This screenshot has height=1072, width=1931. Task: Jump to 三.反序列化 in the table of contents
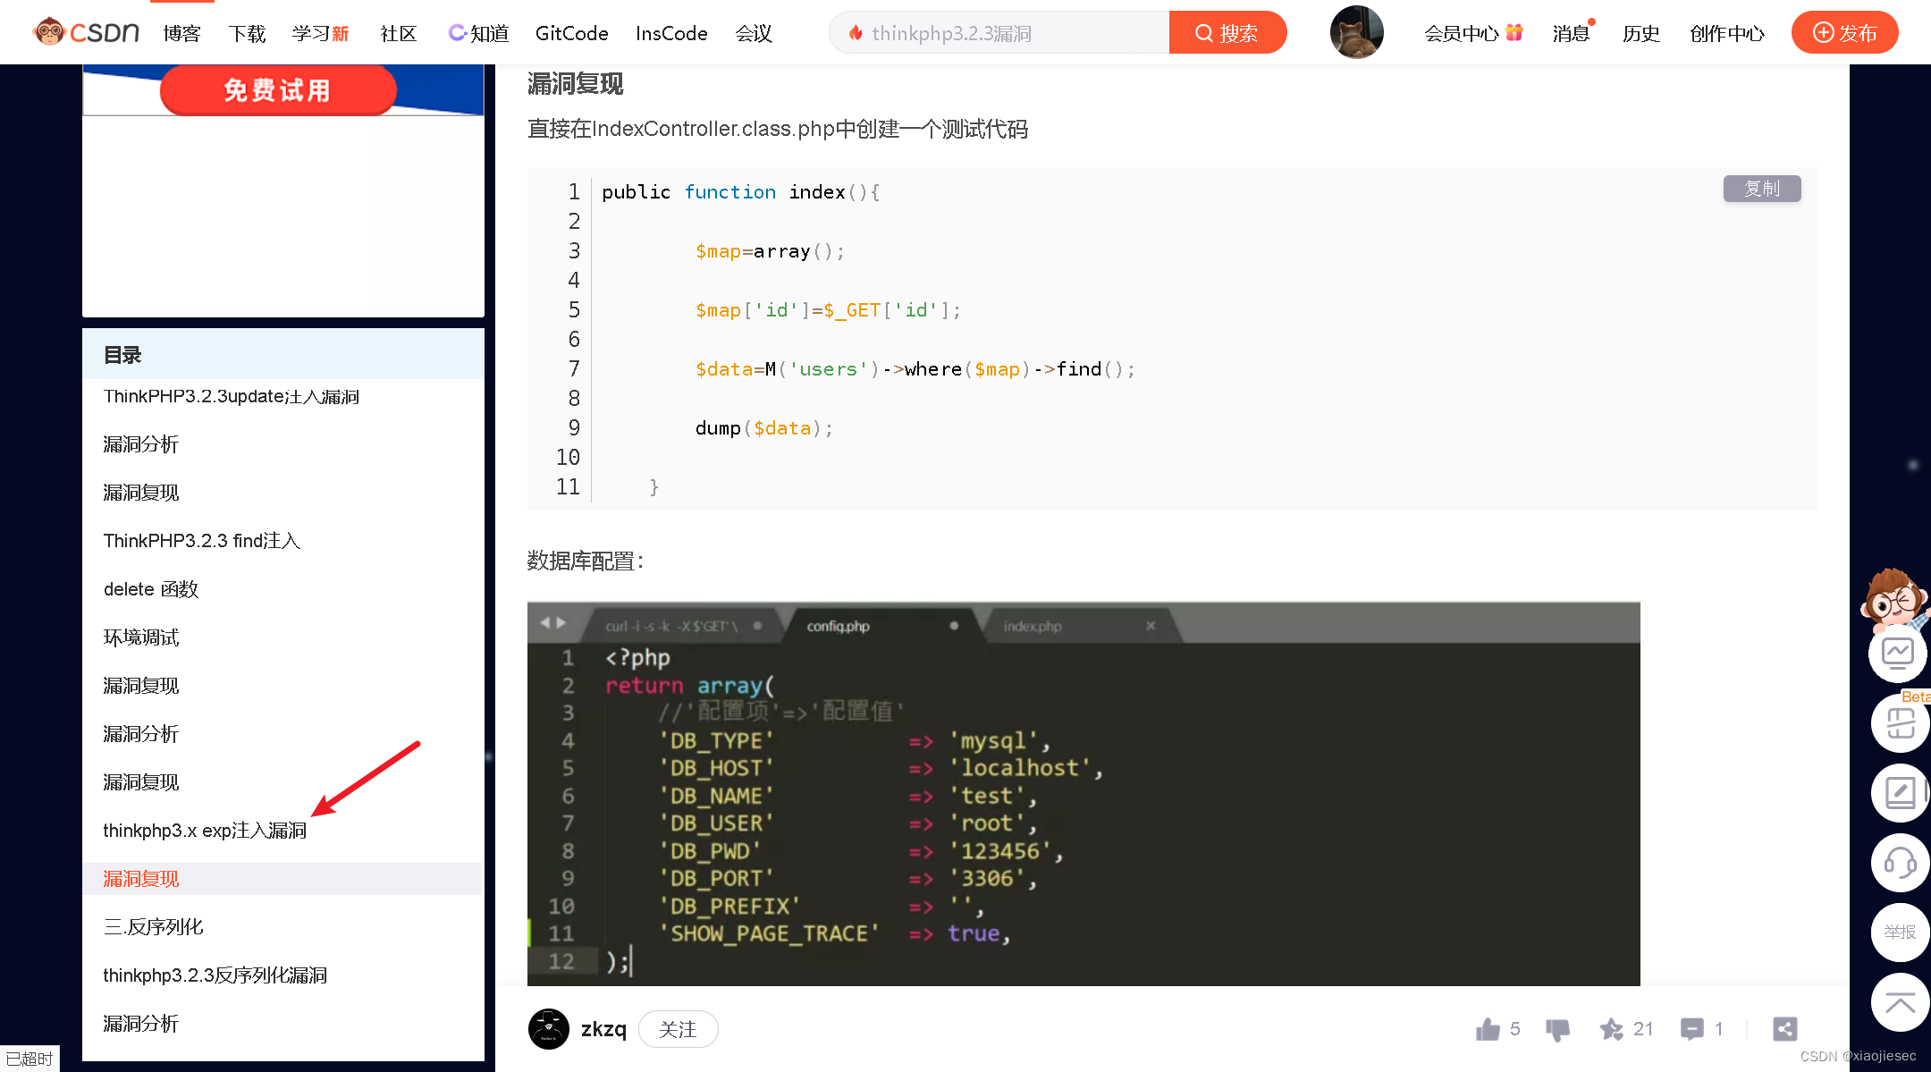153,927
